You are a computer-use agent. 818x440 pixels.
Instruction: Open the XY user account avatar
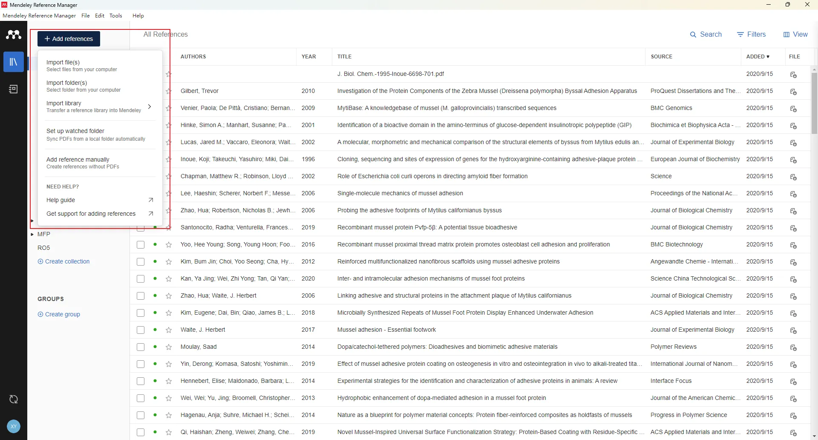(14, 426)
